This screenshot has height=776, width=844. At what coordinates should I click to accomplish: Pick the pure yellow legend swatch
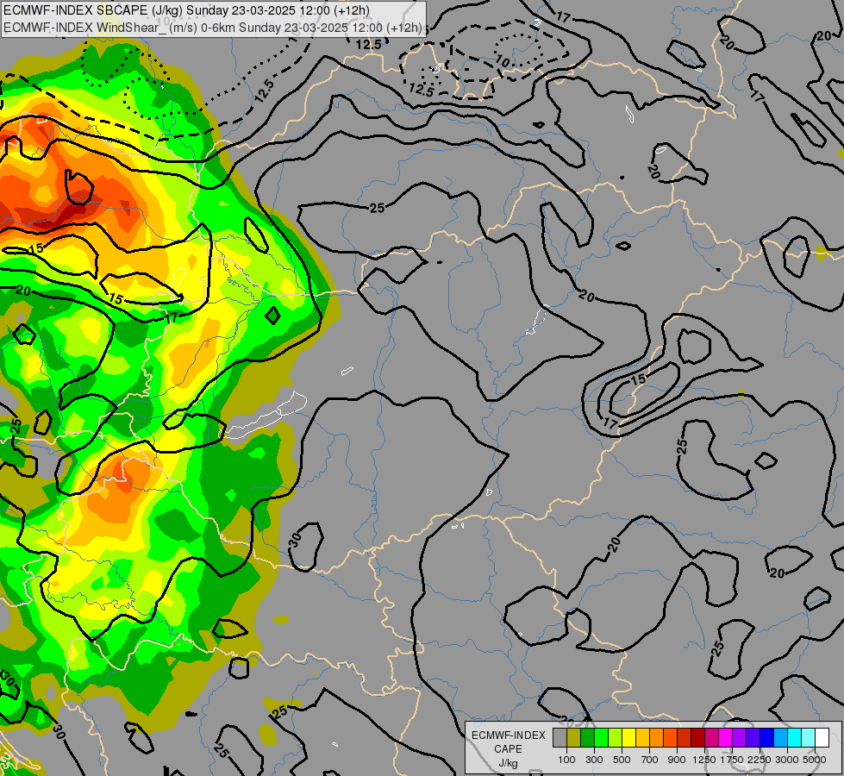[628, 737]
